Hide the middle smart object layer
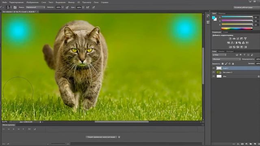The height and width of the screenshot is (146, 260). (x=214, y=72)
